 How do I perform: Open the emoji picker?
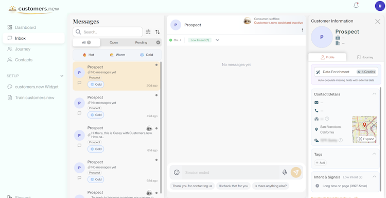point(177,172)
